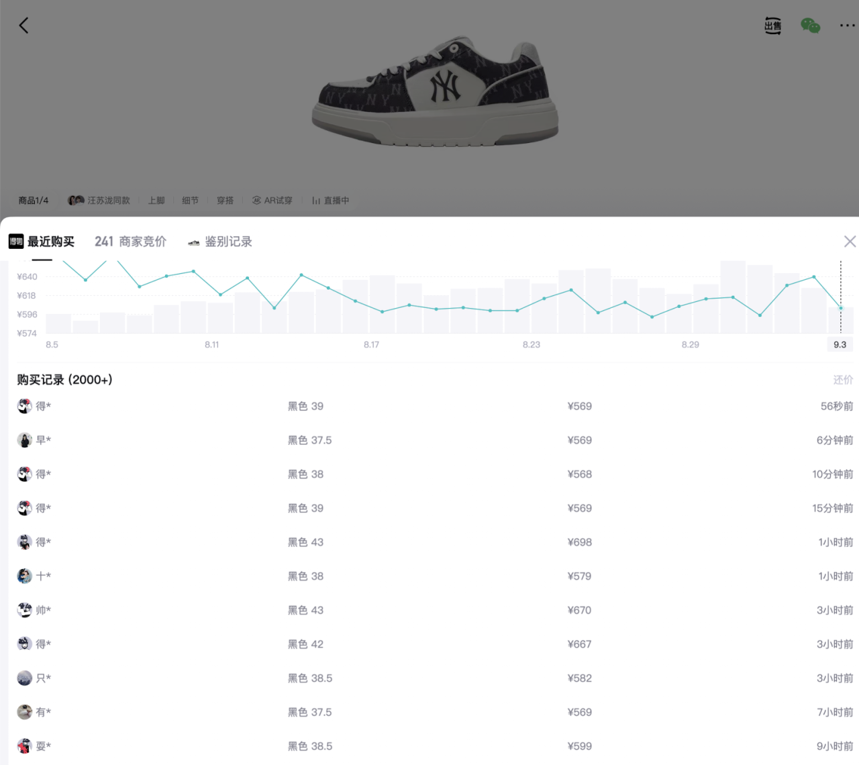The width and height of the screenshot is (859, 765).
Task: Tap avatar of buyer 帅*
Action: click(x=25, y=610)
